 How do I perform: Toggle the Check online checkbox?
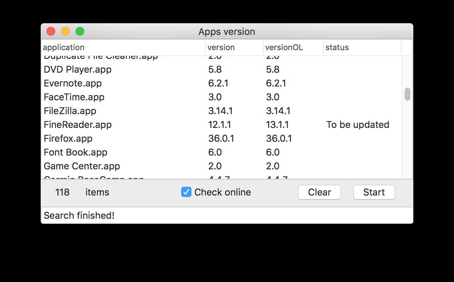tap(186, 192)
